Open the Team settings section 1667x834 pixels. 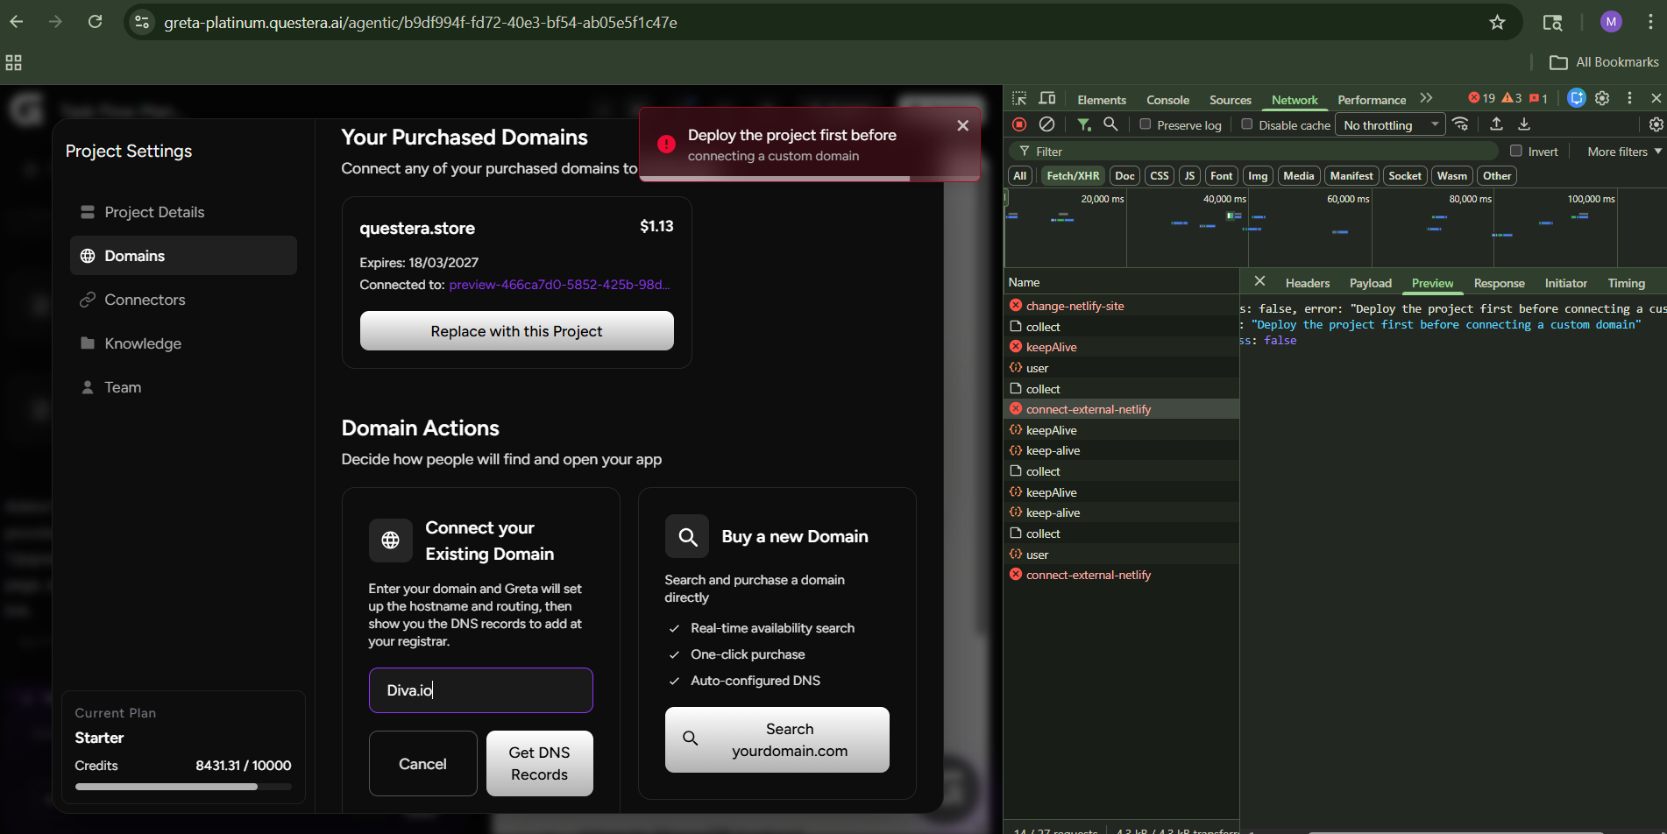point(183,387)
